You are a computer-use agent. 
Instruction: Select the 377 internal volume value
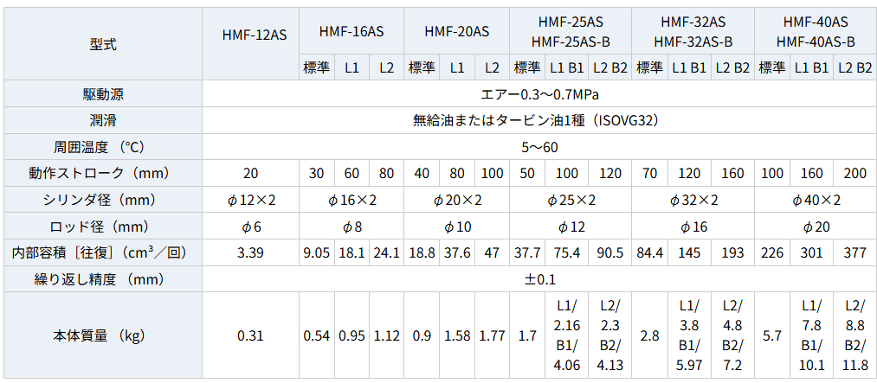[854, 253]
